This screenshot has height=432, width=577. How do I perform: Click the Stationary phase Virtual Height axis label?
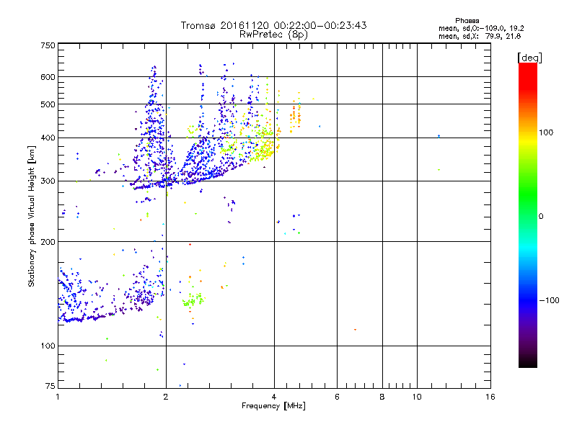click(32, 216)
